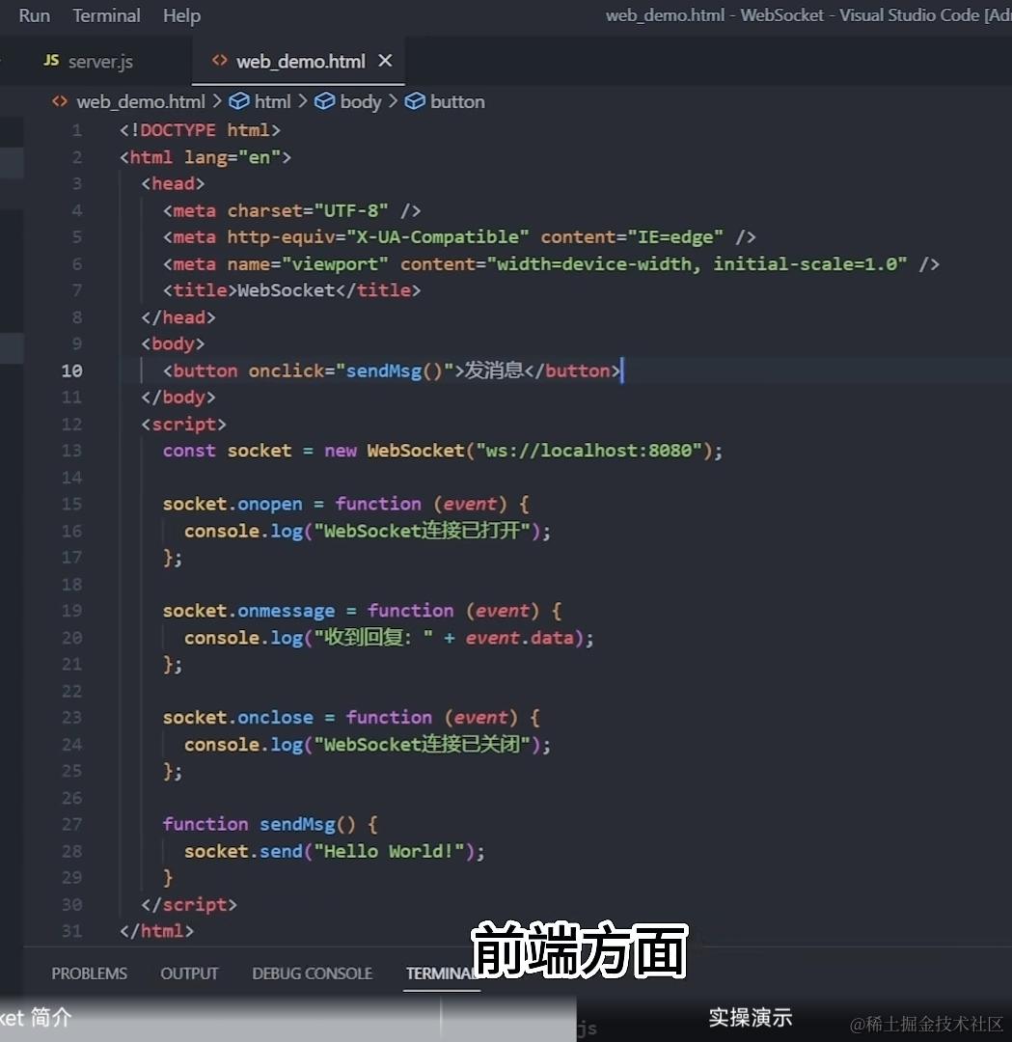Click the <!DOCTYPE html> line
1012x1042 pixels.
[200, 130]
